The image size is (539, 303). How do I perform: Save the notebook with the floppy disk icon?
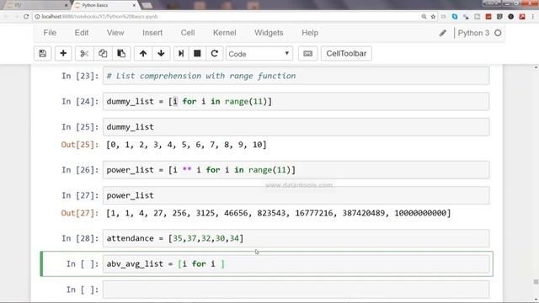click(x=43, y=54)
